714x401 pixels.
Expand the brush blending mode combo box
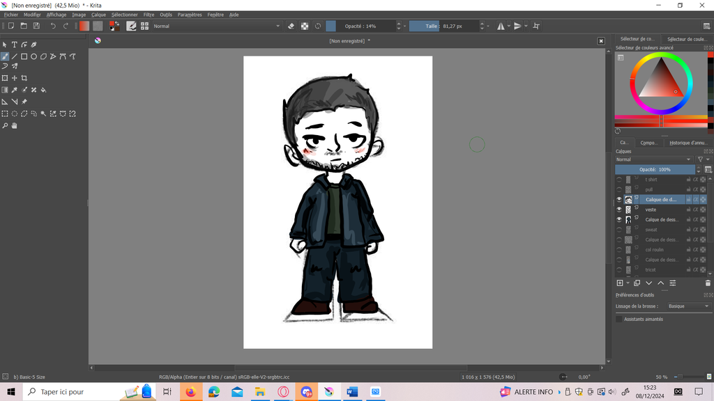click(x=216, y=26)
